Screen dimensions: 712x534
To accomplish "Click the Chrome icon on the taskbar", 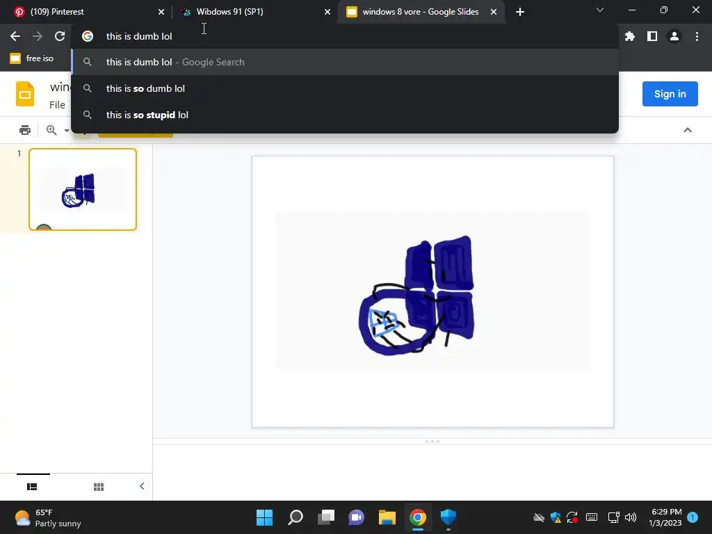I will [x=418, y=517].
